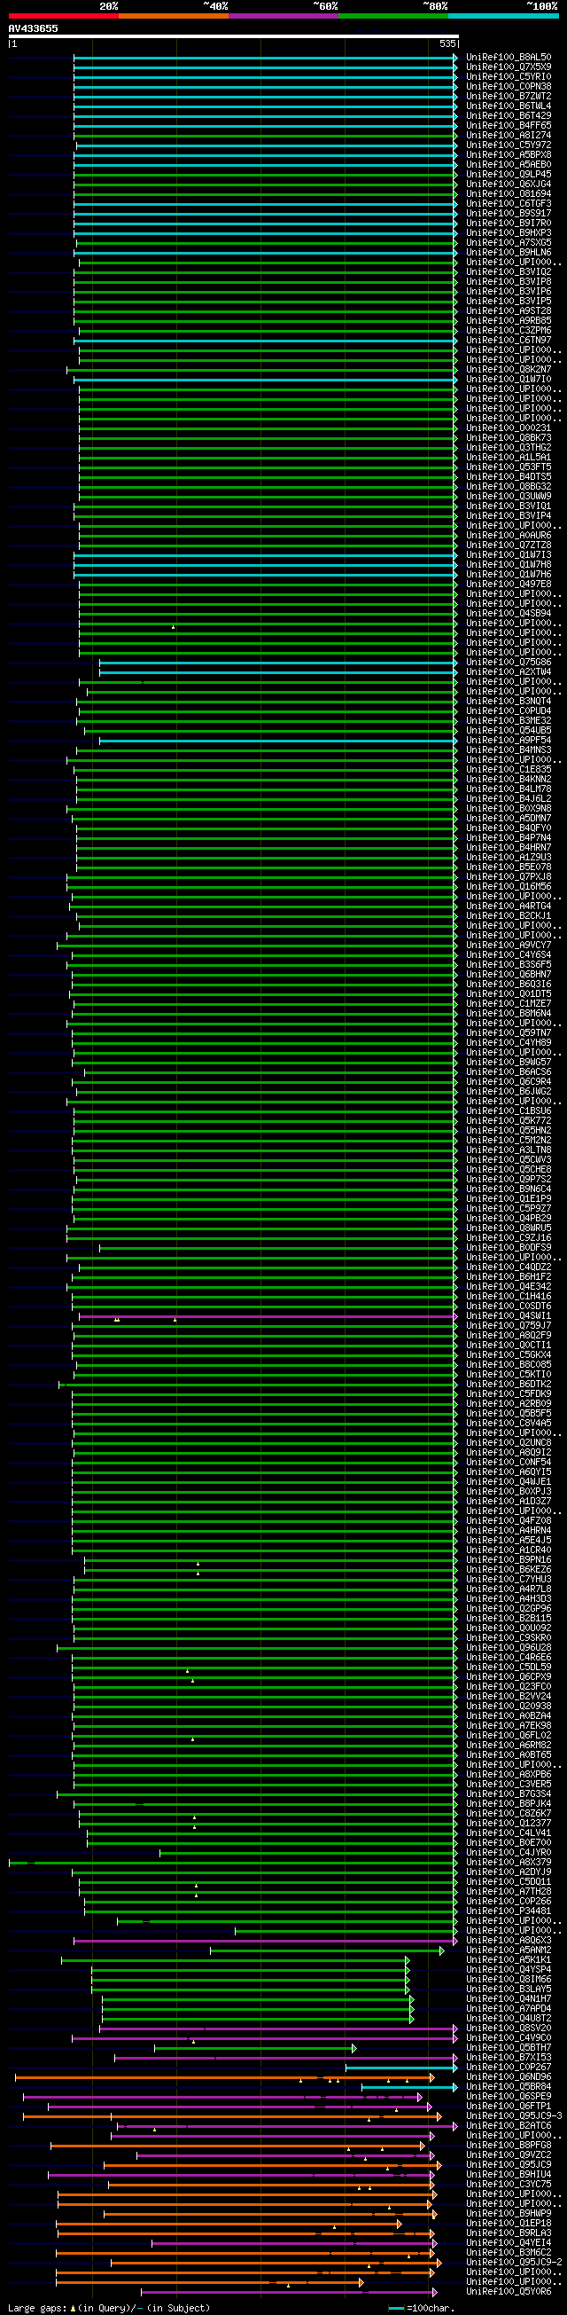The width and height of the screenshot is (567, 2315).
Task: Select hit label UniRef100_A5K1K1
Action: [509, 1960]
